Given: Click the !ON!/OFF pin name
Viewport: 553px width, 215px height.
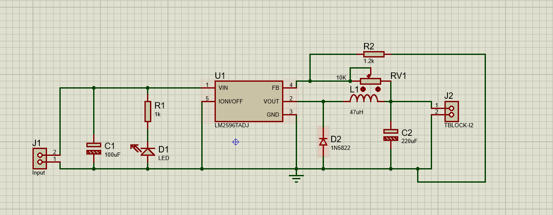Looking at the screenshot, I should point(231,101).
